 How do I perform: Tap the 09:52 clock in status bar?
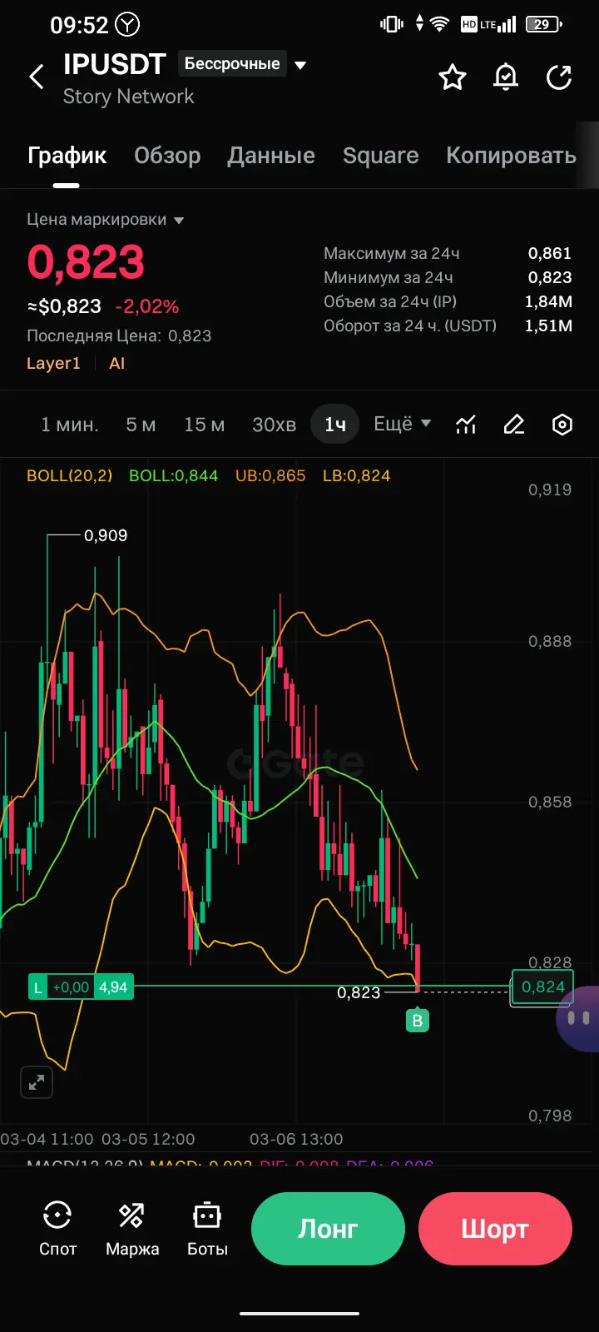pos(79,25)
